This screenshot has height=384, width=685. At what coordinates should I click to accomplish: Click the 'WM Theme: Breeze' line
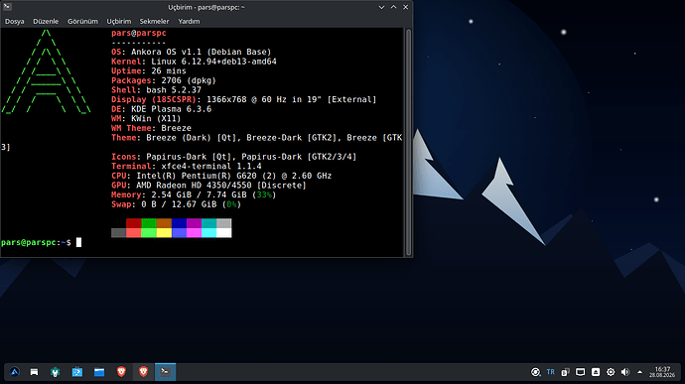point(151,128)
